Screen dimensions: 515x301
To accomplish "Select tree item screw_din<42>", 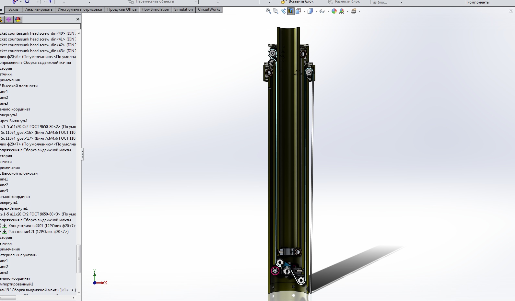I will 38,45.
